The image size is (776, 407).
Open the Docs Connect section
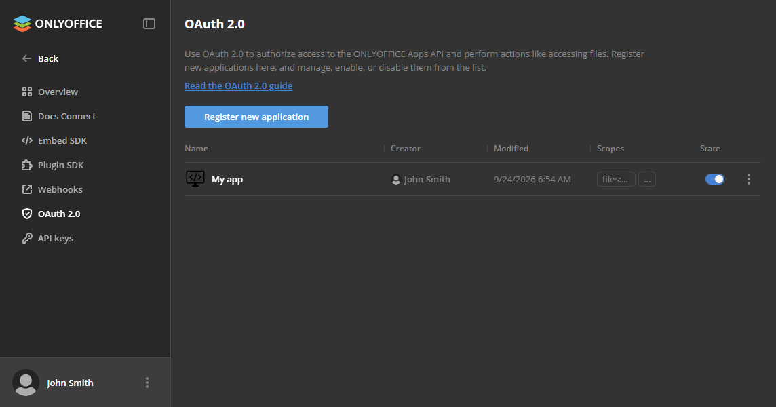66,116
